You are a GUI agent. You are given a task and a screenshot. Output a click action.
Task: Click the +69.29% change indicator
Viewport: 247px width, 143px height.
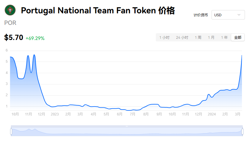[35, 38]
